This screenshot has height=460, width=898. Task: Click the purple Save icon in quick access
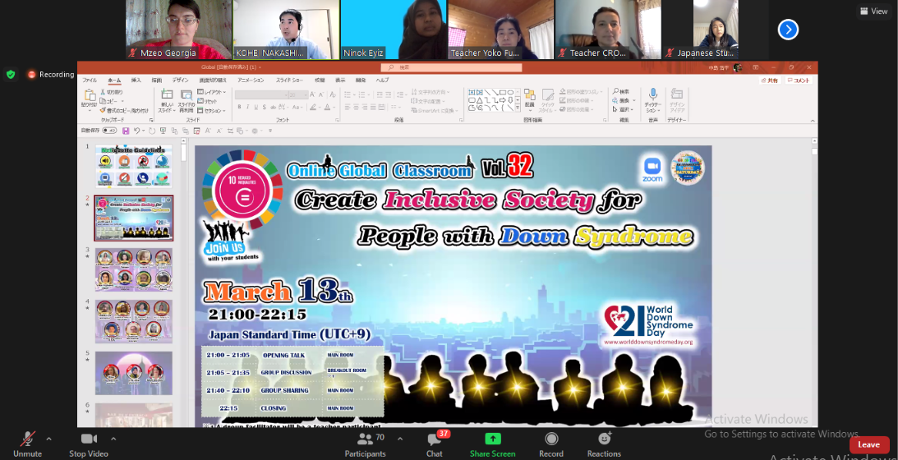pyautogui.click(x=126, y=131)
